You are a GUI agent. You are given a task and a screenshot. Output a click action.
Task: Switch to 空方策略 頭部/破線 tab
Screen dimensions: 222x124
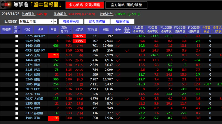[126, 5]
